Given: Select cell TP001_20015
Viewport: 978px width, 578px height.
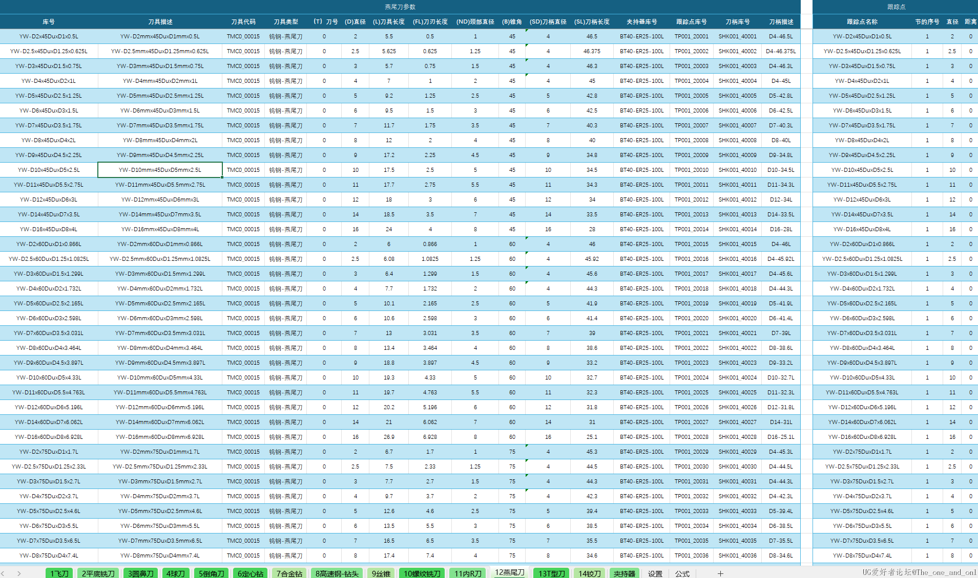Looking at the screenshot, I should pos(692,244).
